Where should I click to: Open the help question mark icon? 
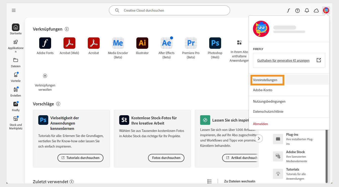tap(298, 10)
